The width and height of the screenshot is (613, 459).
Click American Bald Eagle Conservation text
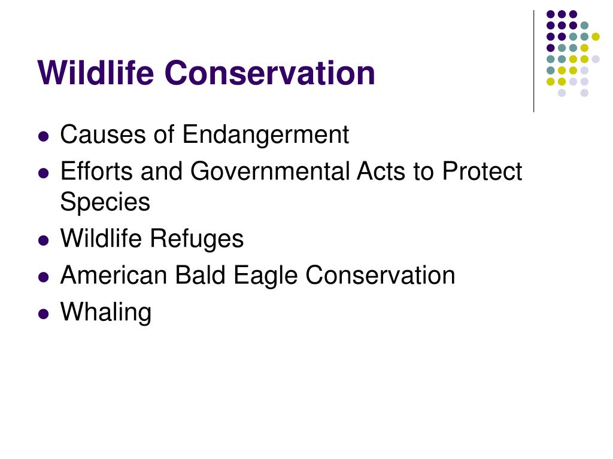coord(257,275)
